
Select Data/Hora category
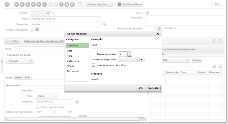click(x=77, y=61)
